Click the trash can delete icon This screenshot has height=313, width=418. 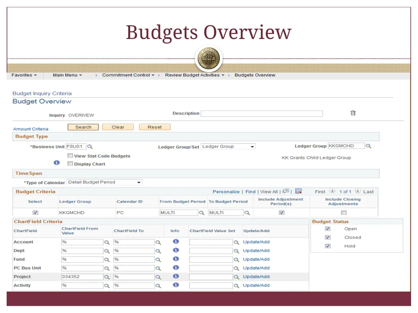pos(353,113)
